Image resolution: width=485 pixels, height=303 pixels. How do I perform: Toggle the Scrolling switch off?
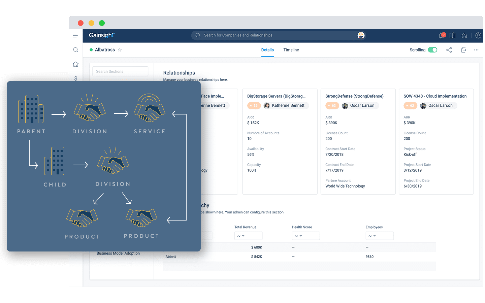[432, 50]
